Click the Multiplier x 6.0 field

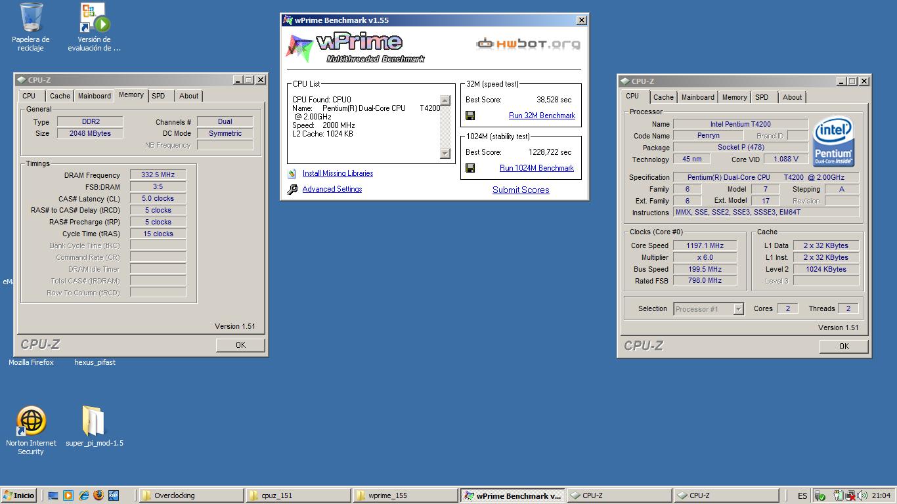click(x=705, y=258)
